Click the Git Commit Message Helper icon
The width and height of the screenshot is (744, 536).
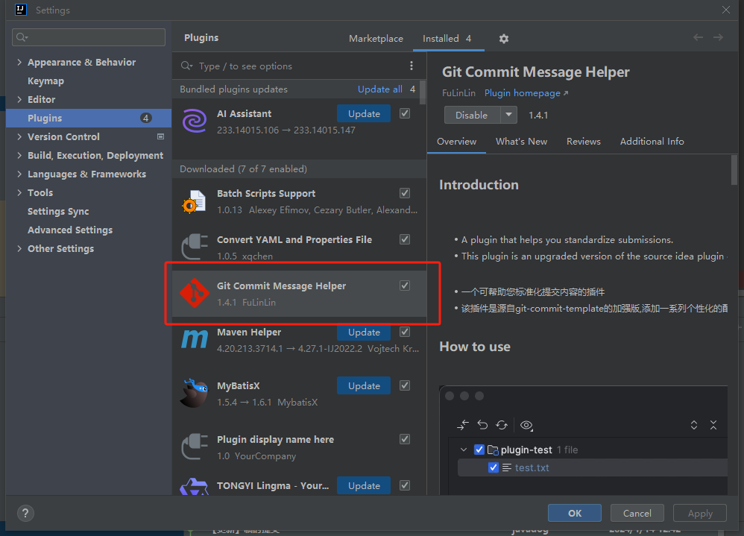pyautogui.click(x=194, y=293)
